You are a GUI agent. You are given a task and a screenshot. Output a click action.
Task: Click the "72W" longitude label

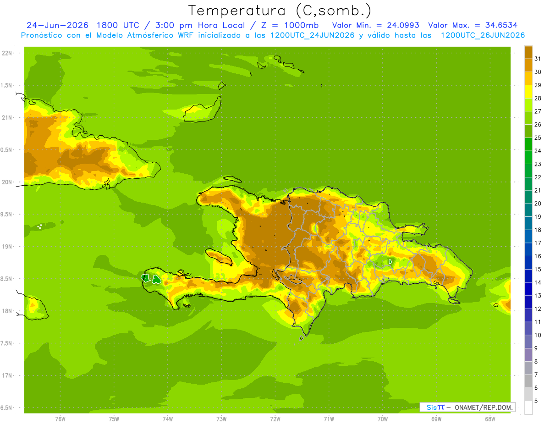pyautogui.click(x=275, y=419)
